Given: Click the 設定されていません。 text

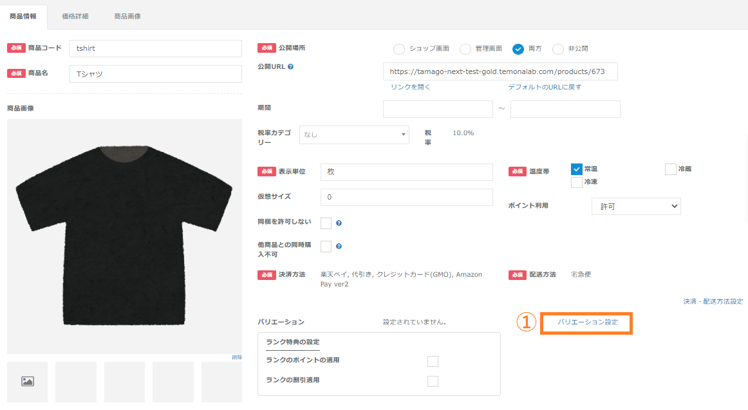Looking at the screenshot, I should (415, 322).
